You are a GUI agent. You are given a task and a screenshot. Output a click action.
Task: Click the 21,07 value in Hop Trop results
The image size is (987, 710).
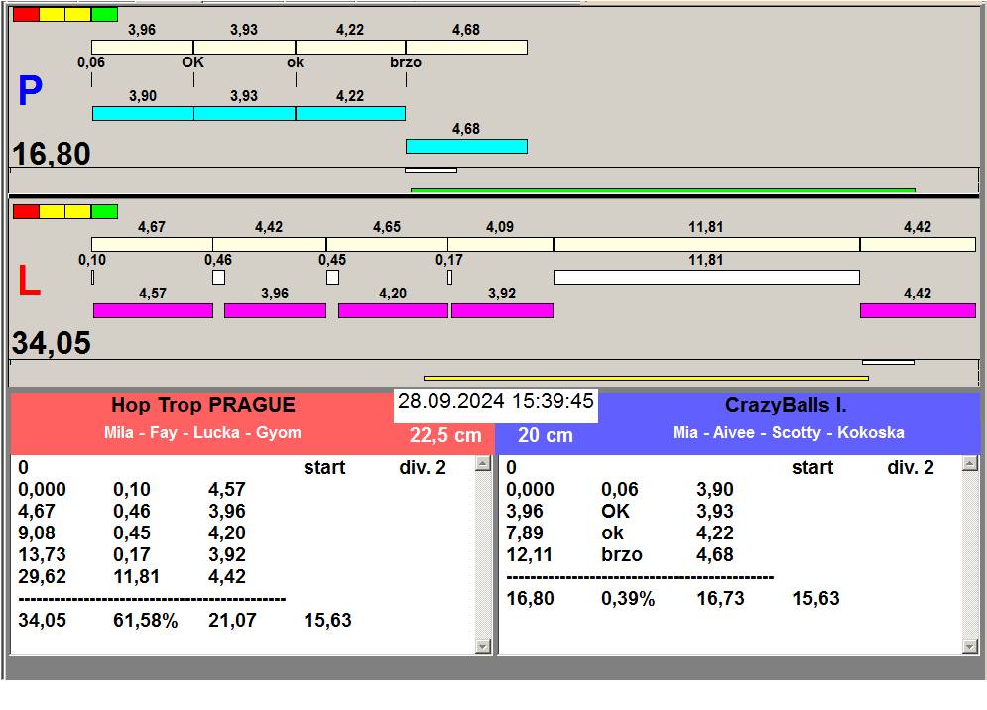point(232,620)
